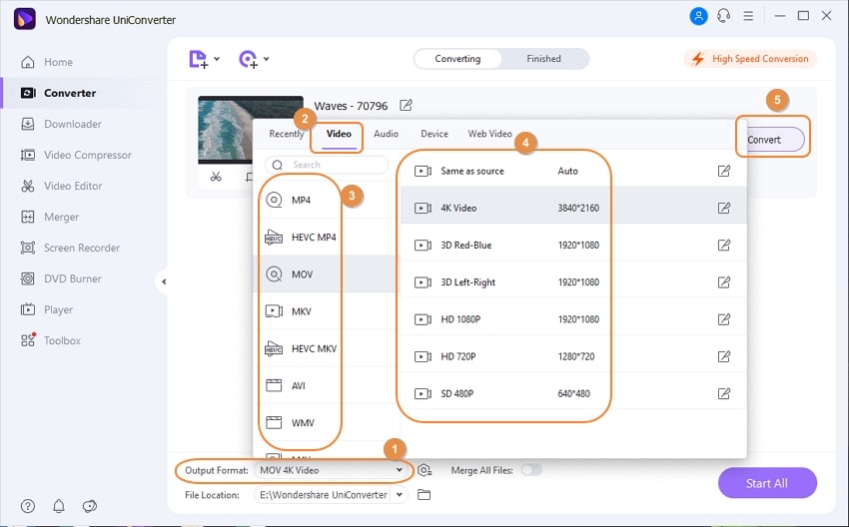
Task: Switch to the Device tab
Action: 434,134
